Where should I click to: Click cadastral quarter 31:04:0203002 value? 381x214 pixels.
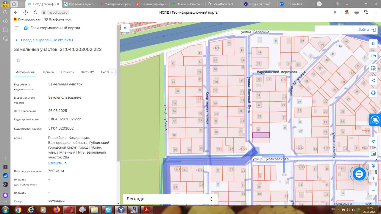click(61, 128)
